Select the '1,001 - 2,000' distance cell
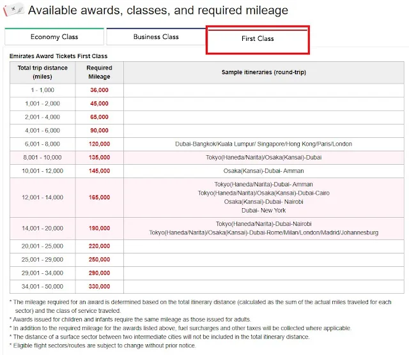 click(x=43, y=103)
